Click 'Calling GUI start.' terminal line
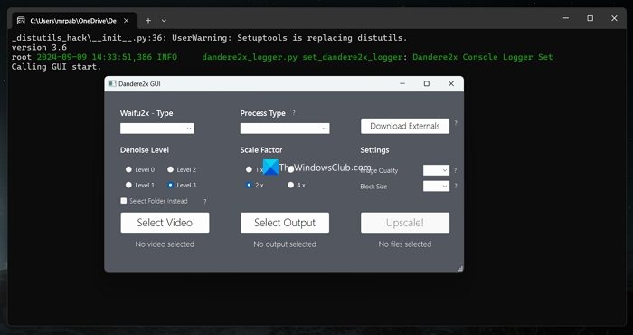The image size is (633, 335). tap(56, 67)
